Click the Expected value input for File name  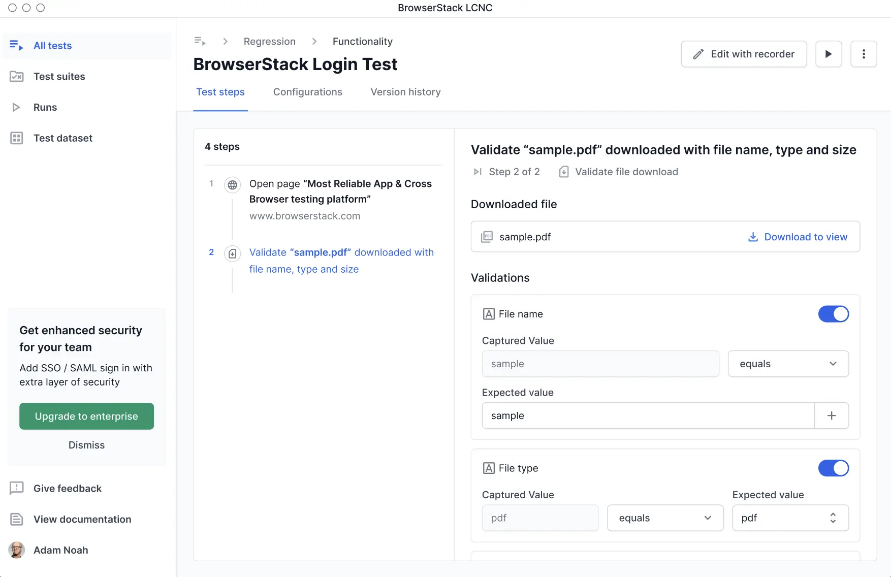pyautogui.click(x=648, y=415)
